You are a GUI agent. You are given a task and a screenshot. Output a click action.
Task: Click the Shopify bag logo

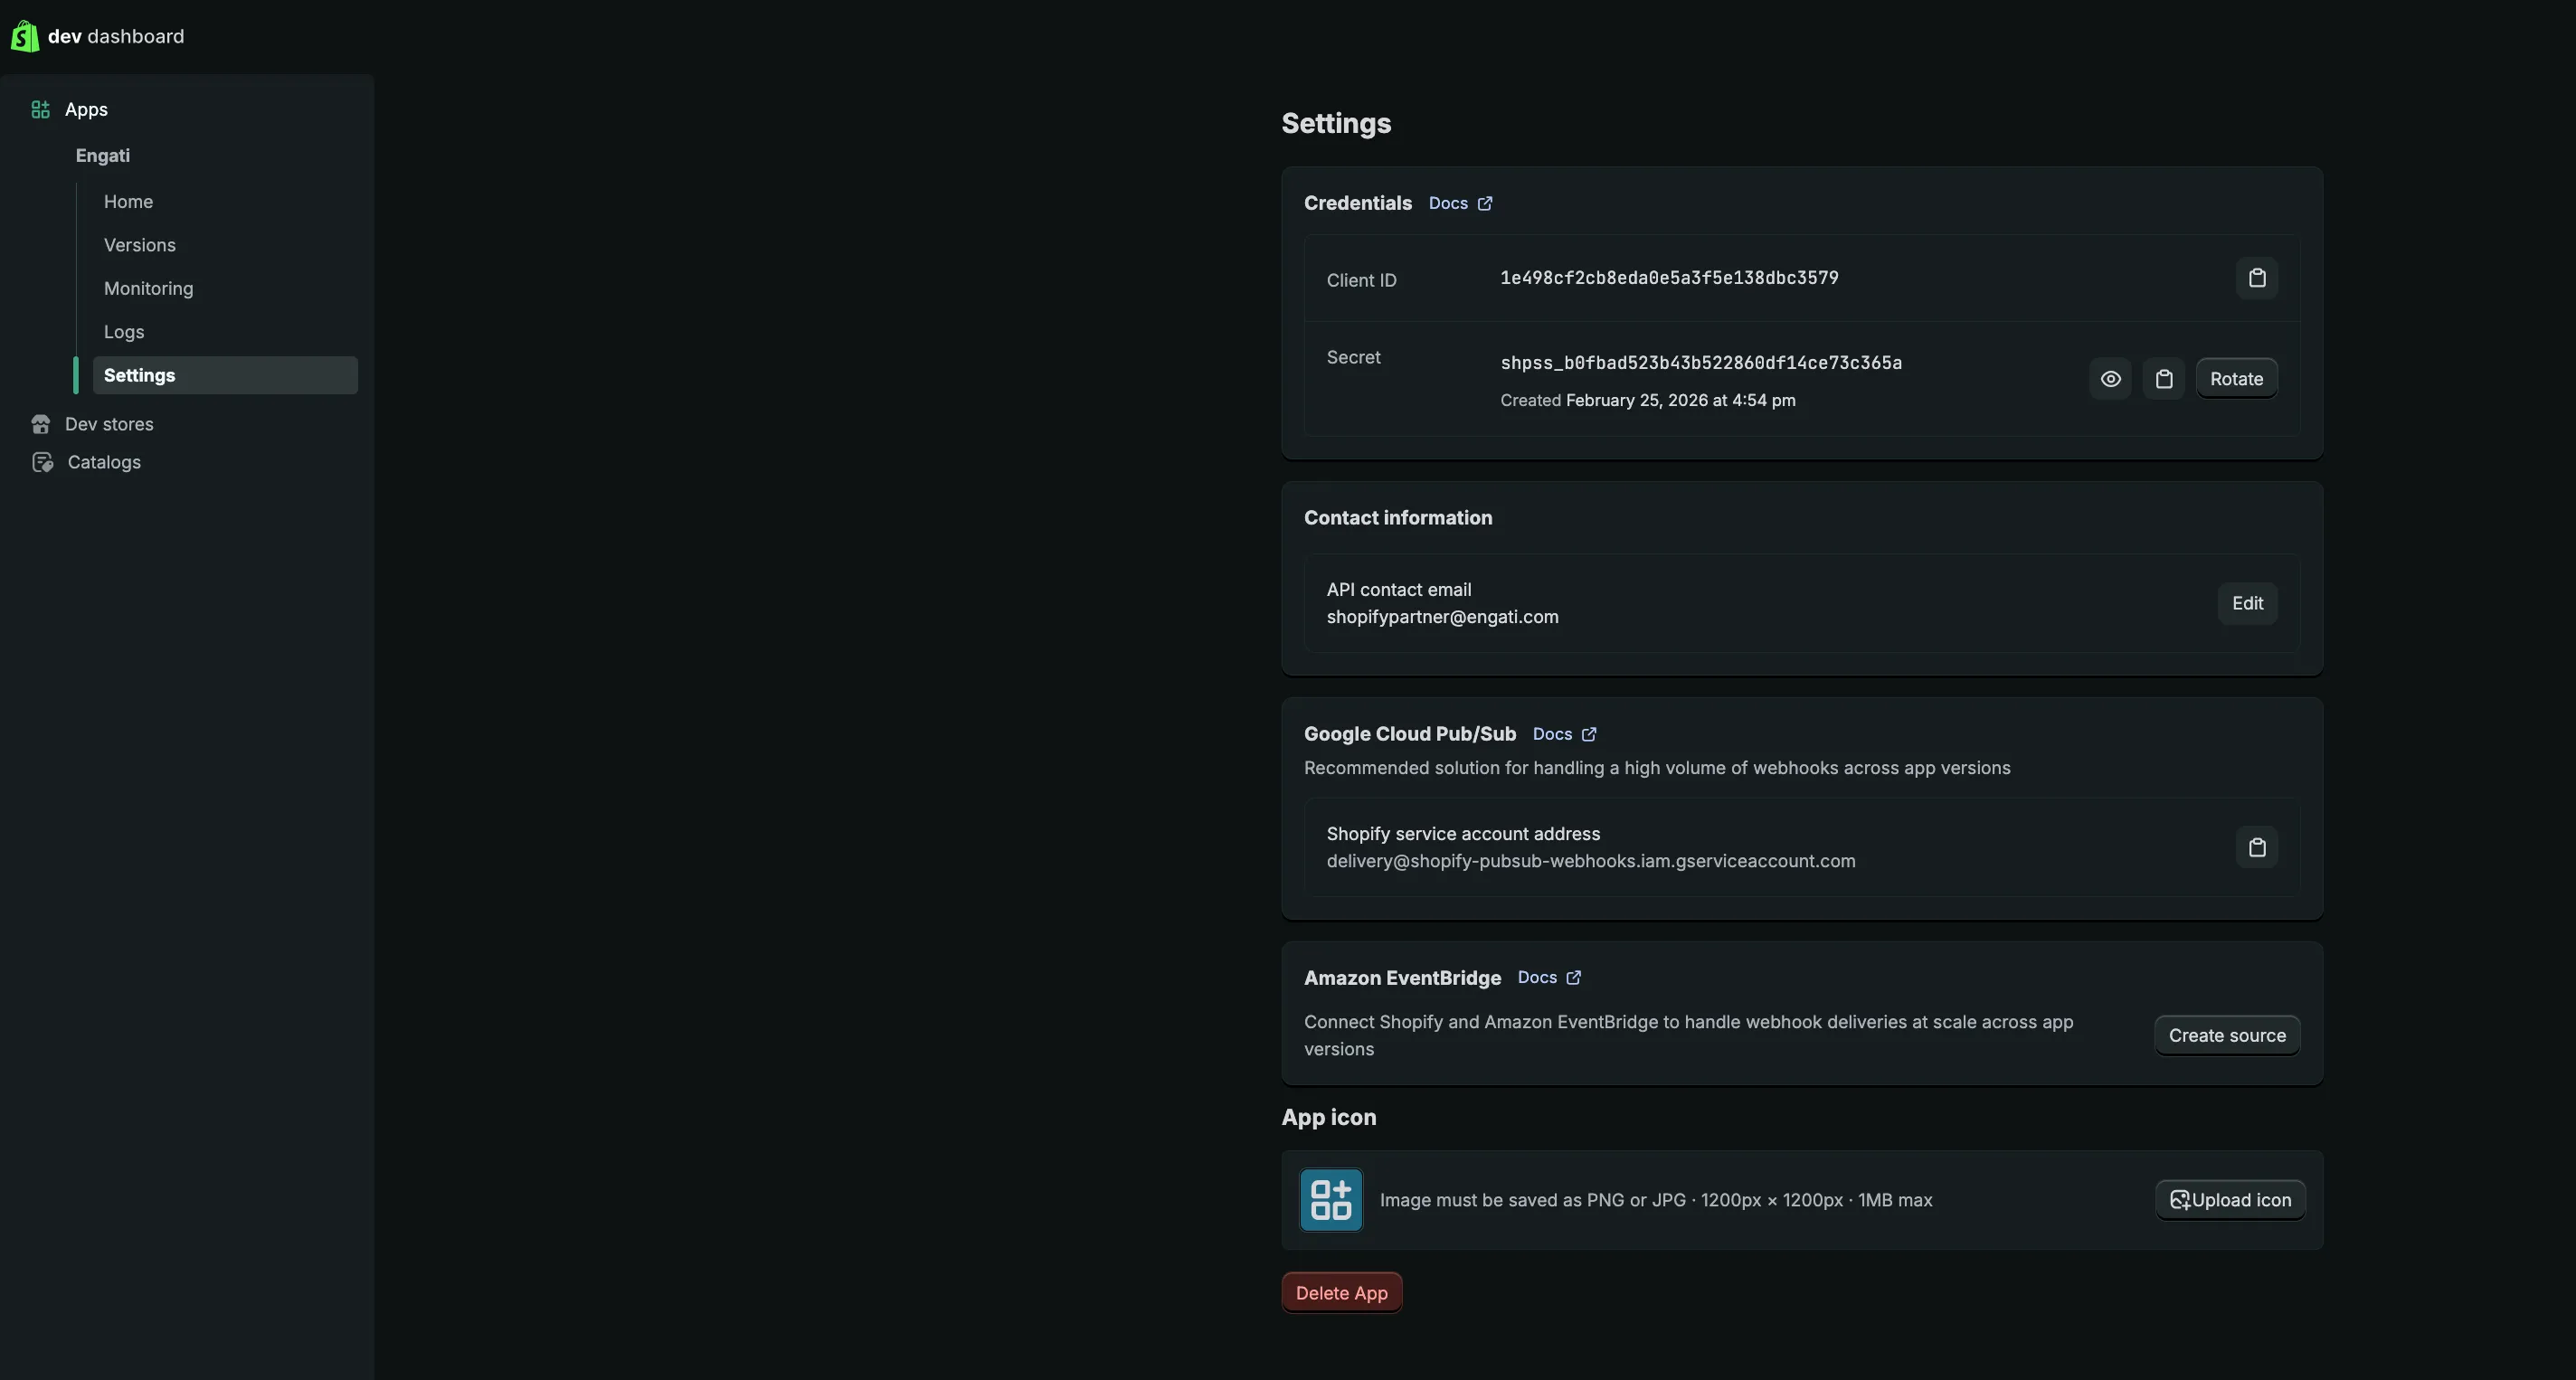(25, 36)
